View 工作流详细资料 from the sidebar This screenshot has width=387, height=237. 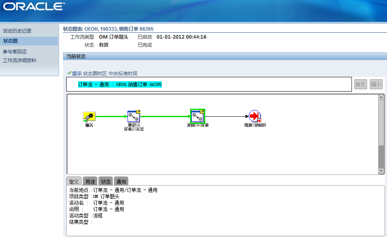[x=20, y=60]
